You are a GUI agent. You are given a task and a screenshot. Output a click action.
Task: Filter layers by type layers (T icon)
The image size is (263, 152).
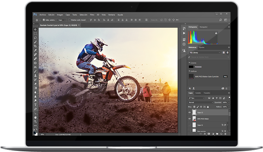coord(217,98)
